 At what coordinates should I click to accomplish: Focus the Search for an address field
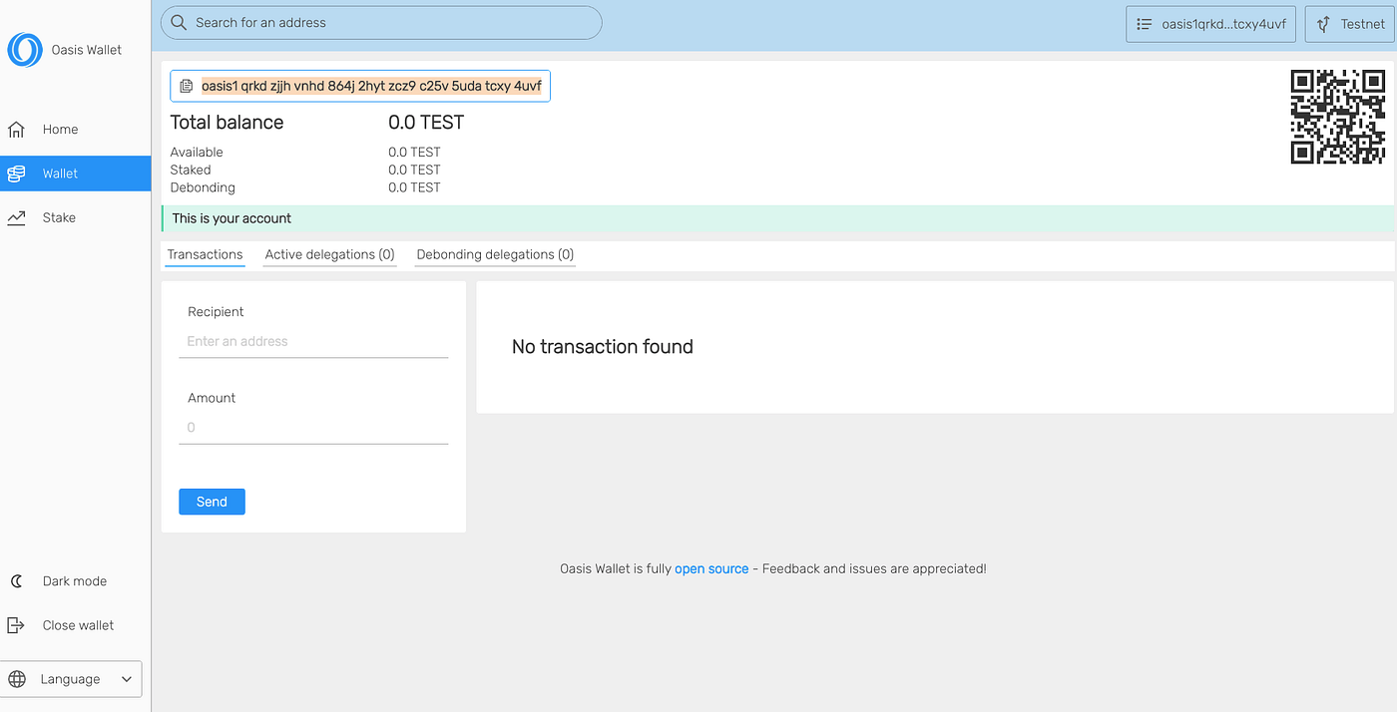pyautogui.click(x=381, y=23)
